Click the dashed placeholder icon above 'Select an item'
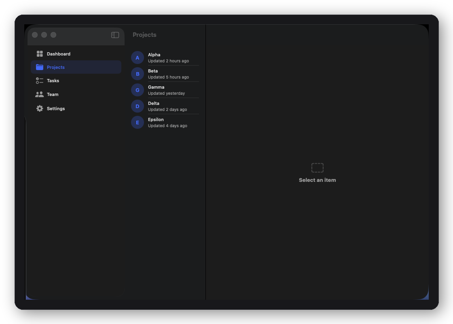Viewport: 453px width, 324px height. point(317,168)
